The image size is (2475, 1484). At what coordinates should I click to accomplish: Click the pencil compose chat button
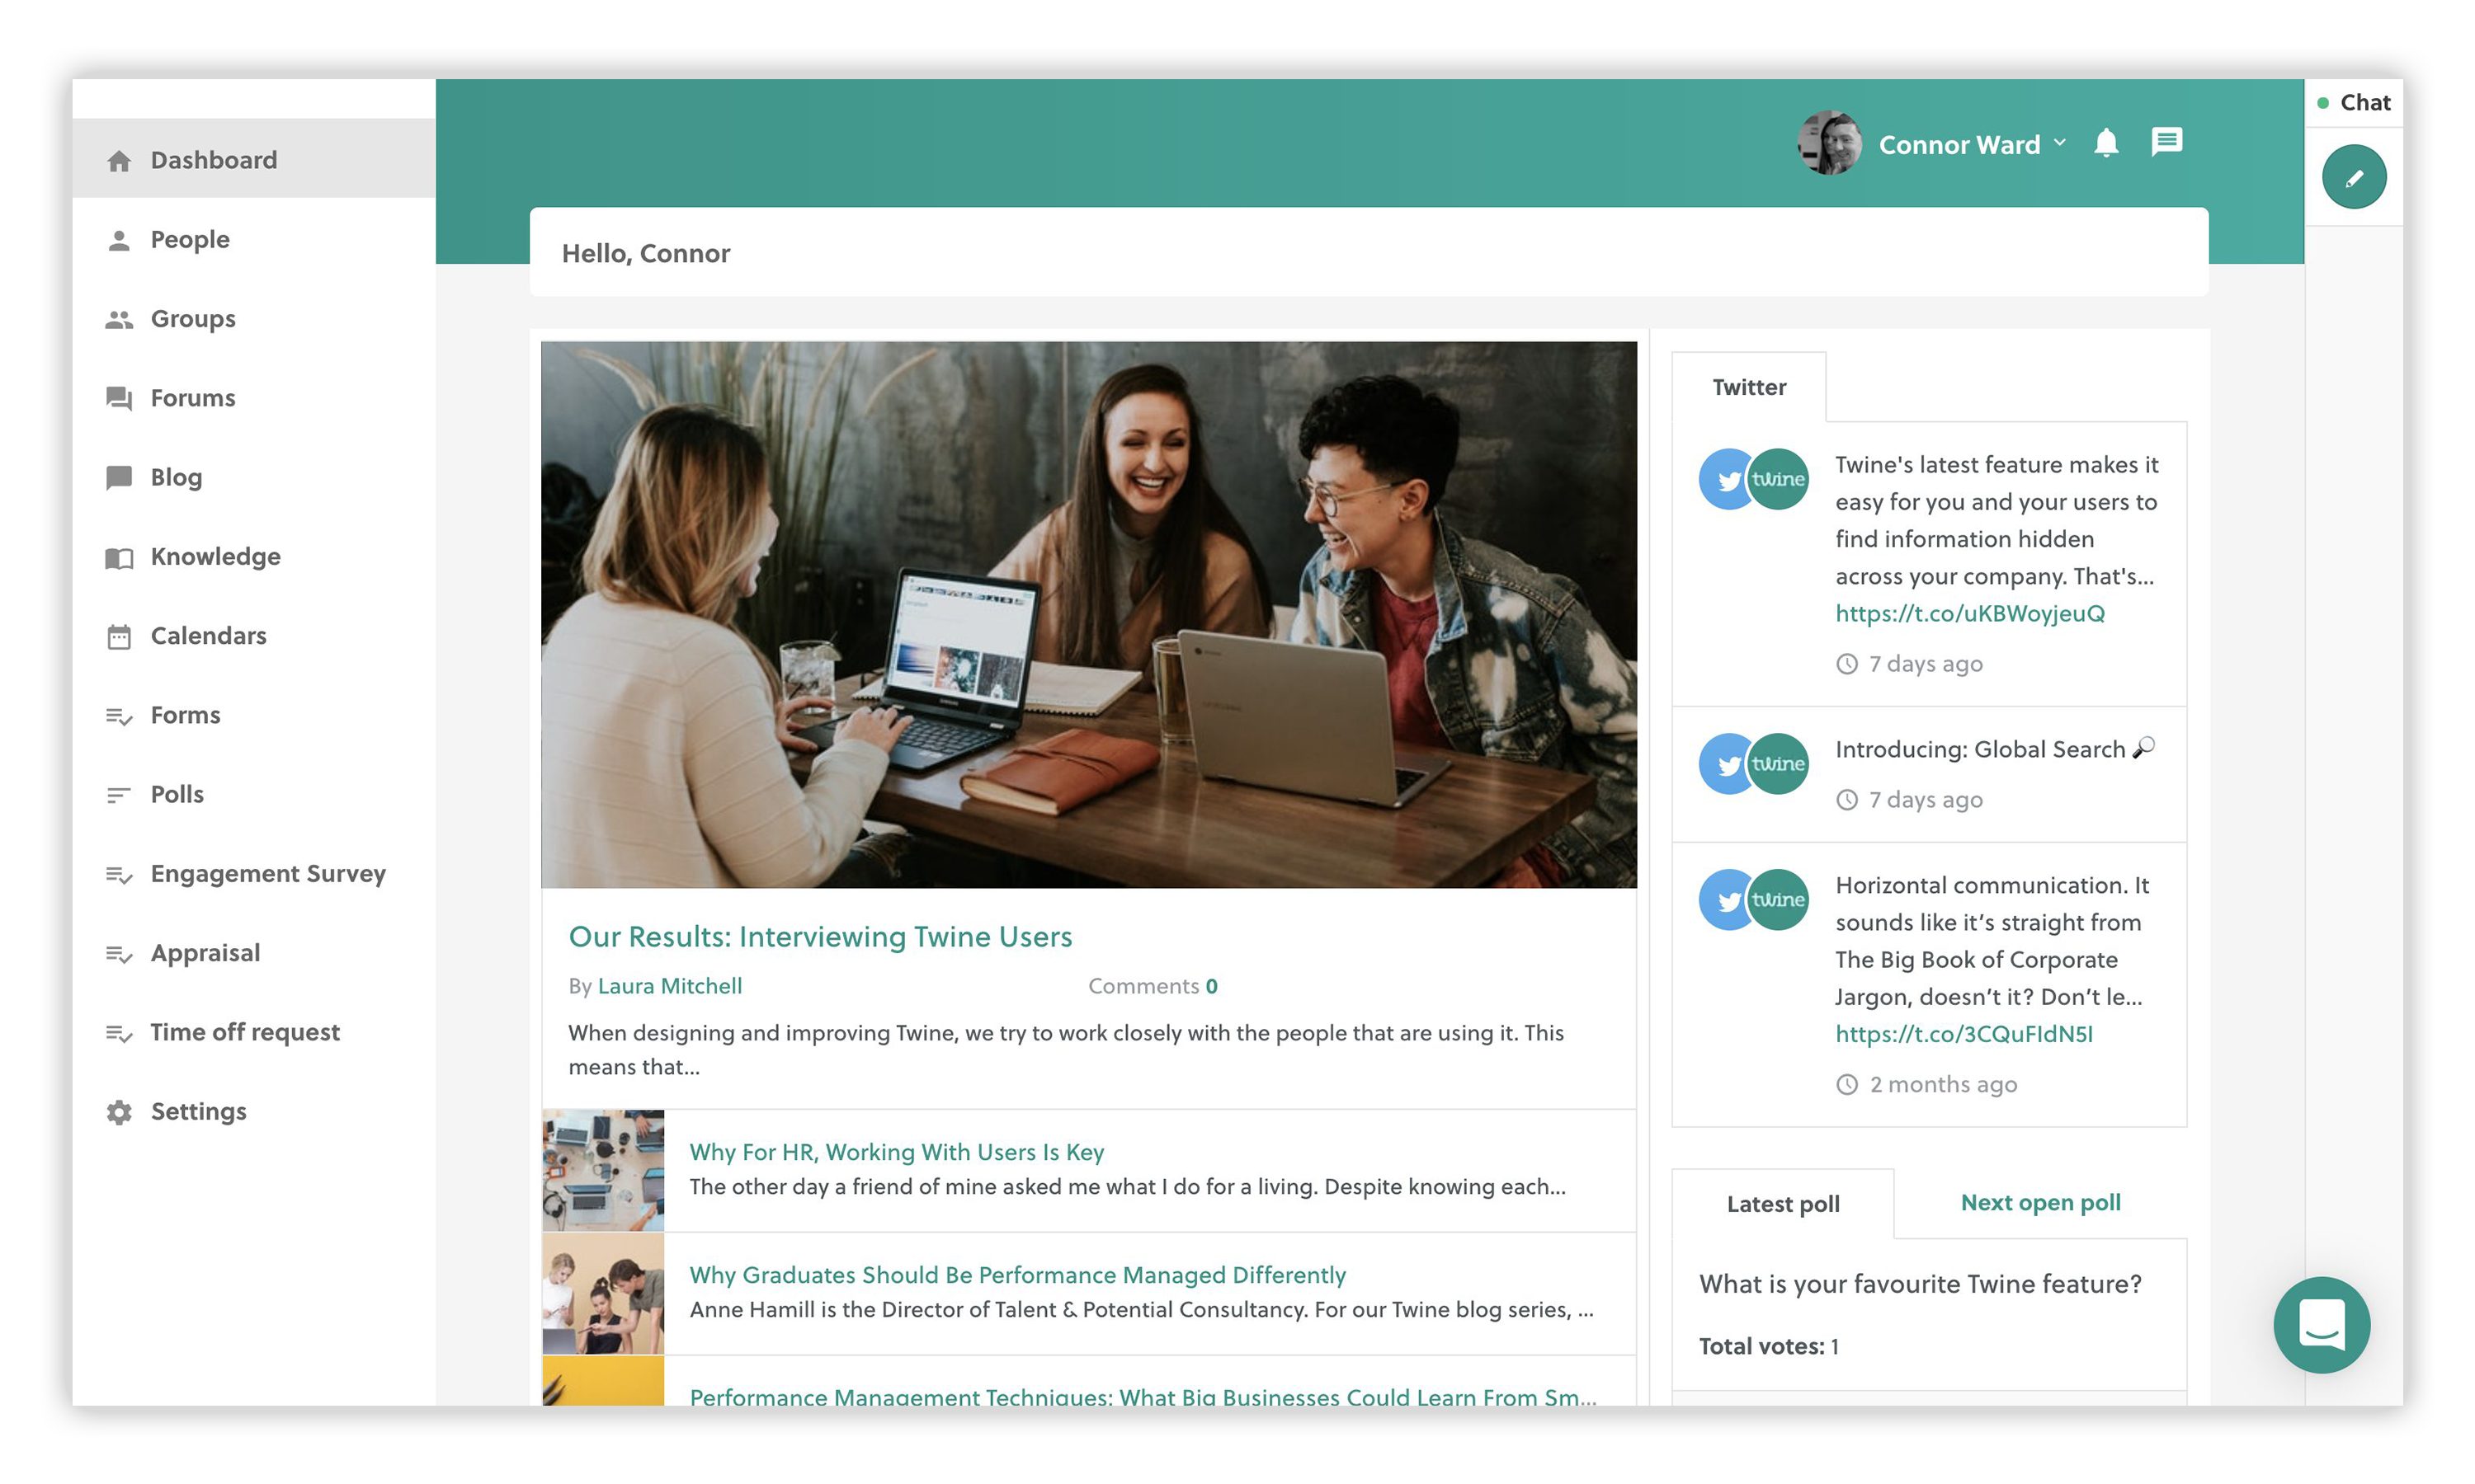click(2353, 177)
